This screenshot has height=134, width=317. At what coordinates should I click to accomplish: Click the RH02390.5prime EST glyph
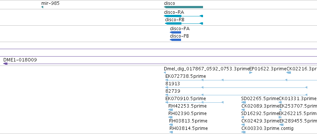coord(171,117)
